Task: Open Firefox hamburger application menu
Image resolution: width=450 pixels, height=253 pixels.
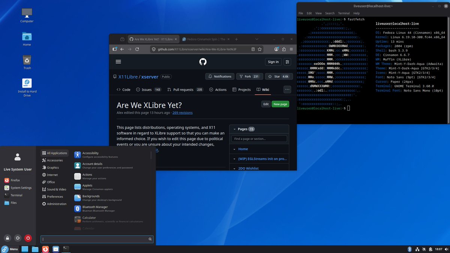Action: tap(291, 49)
